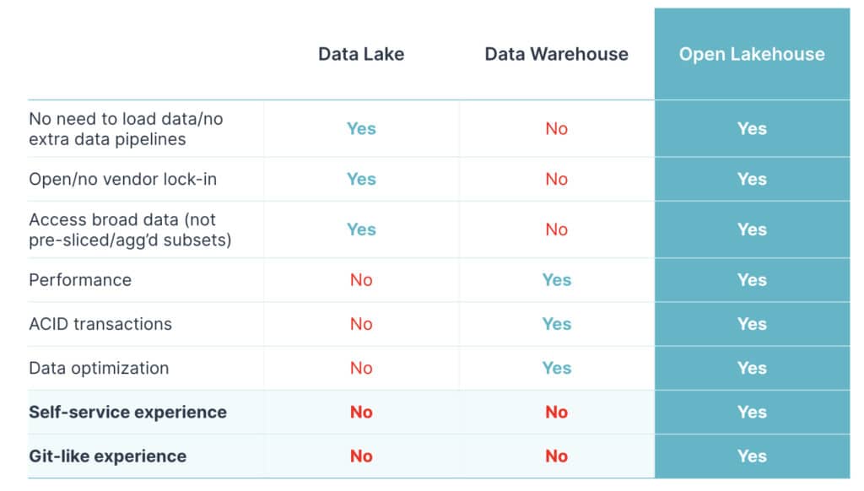The width and height of the screenshot is (864, 491).
Task: Select Data Lake's No in Performance row
Action: [361, 280]
